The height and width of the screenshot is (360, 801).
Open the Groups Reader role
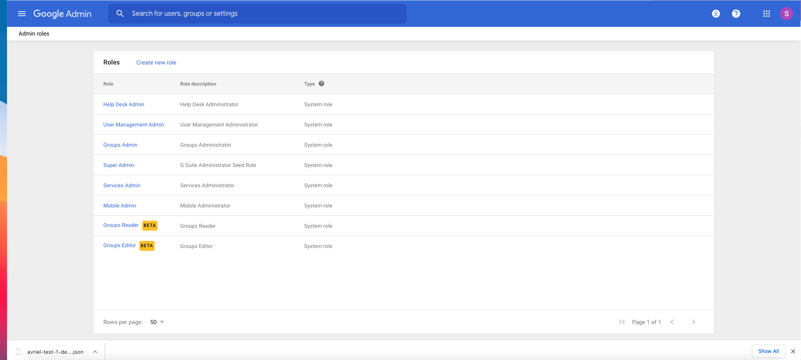[121, 225]
